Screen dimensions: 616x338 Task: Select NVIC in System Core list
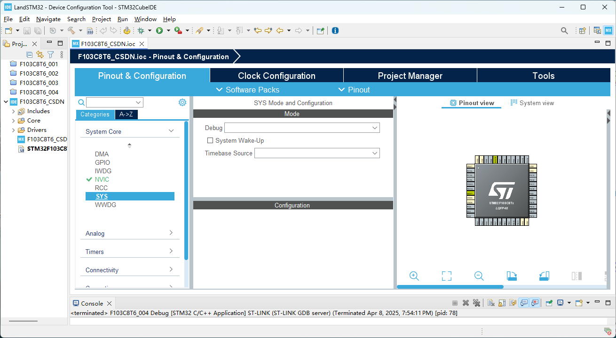(x=102, y=179)
